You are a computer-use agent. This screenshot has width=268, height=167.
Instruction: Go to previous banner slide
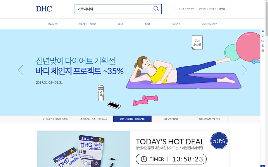20,70
